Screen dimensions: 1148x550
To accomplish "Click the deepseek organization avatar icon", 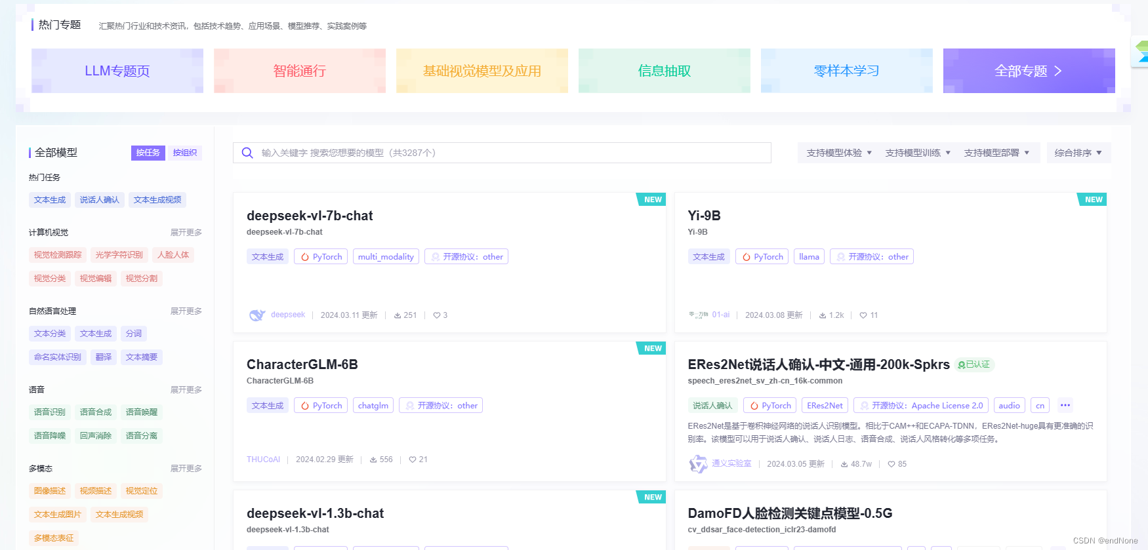I will tap(257, 315).
